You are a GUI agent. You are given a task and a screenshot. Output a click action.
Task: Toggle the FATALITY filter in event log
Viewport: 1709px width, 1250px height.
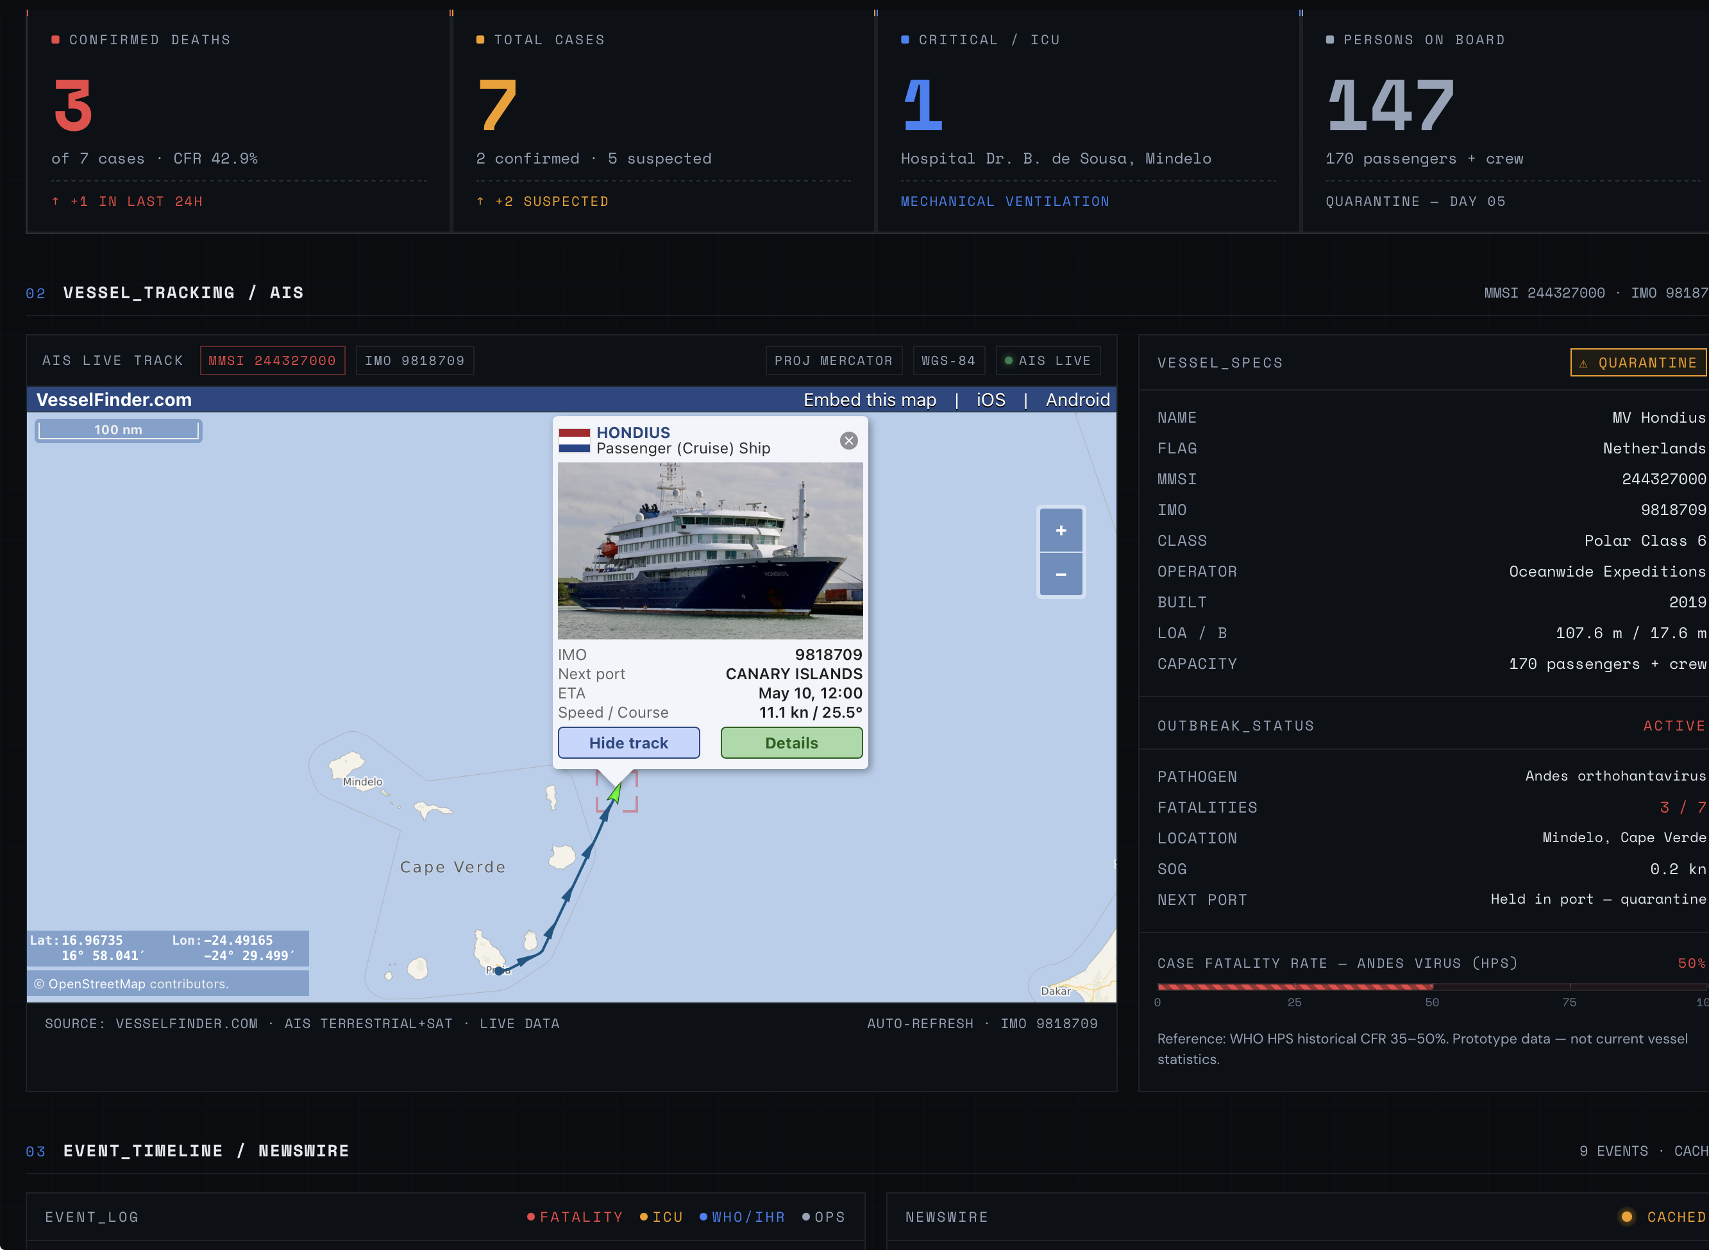pyautogui.click(x=574, y=1217)
